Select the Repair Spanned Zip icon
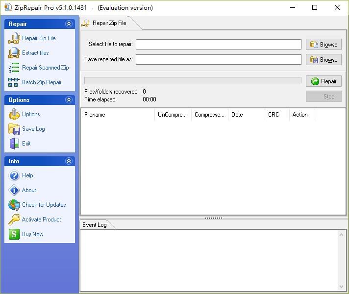 pyautogui.click(x=14, y=68)
